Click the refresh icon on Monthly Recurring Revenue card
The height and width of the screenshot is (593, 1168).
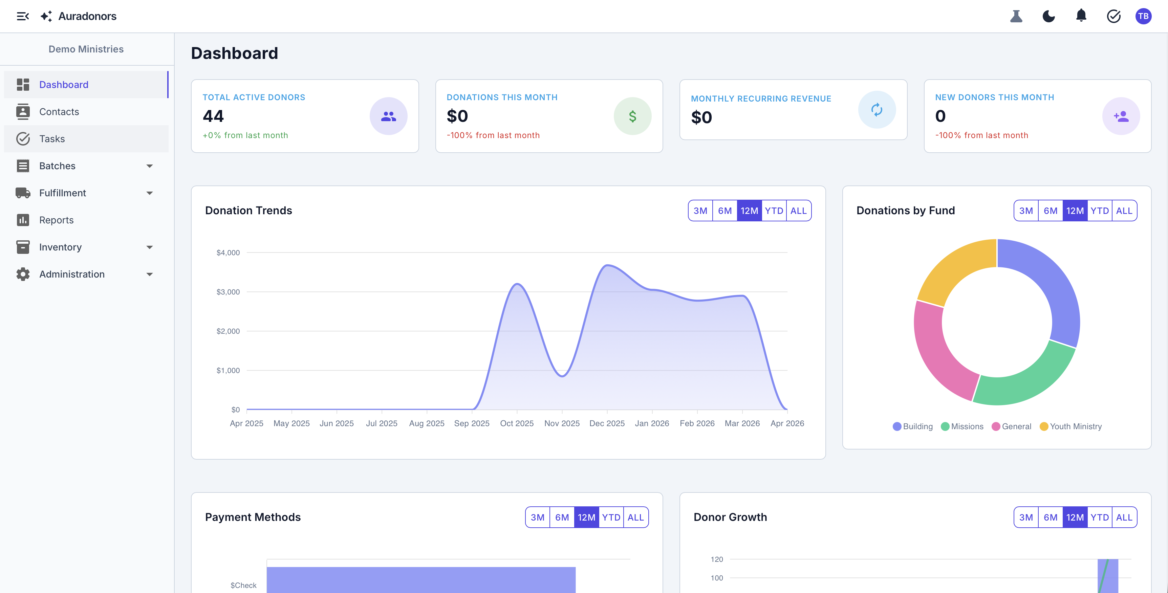coord(877,109)
